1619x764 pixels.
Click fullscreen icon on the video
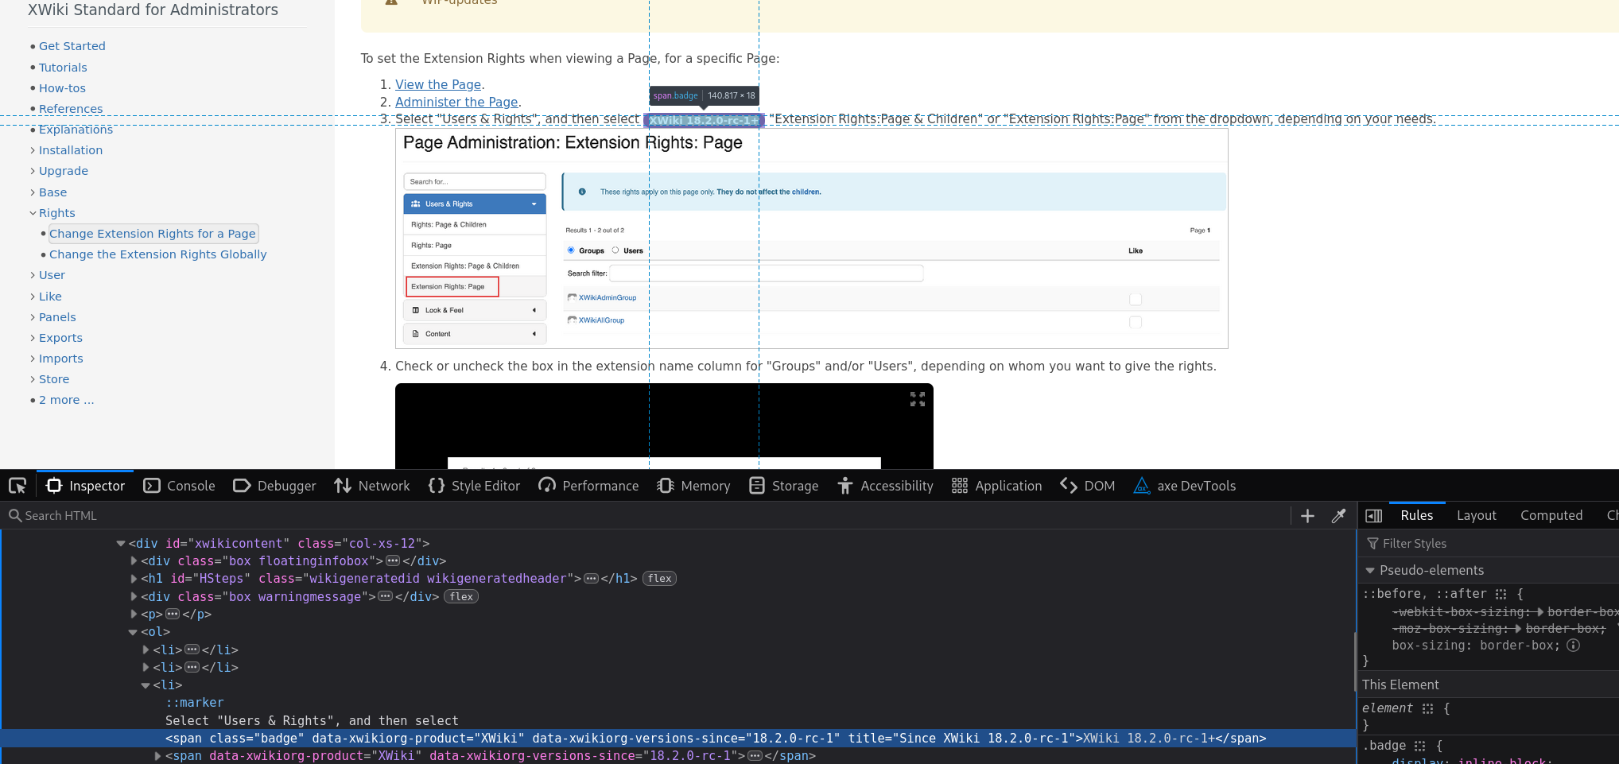click(918, 399)
